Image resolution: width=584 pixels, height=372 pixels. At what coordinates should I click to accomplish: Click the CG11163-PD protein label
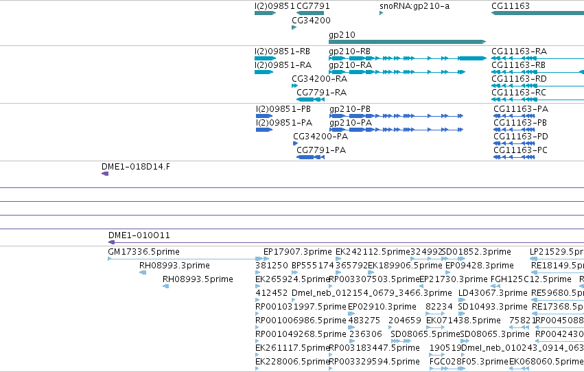[521, 137]
